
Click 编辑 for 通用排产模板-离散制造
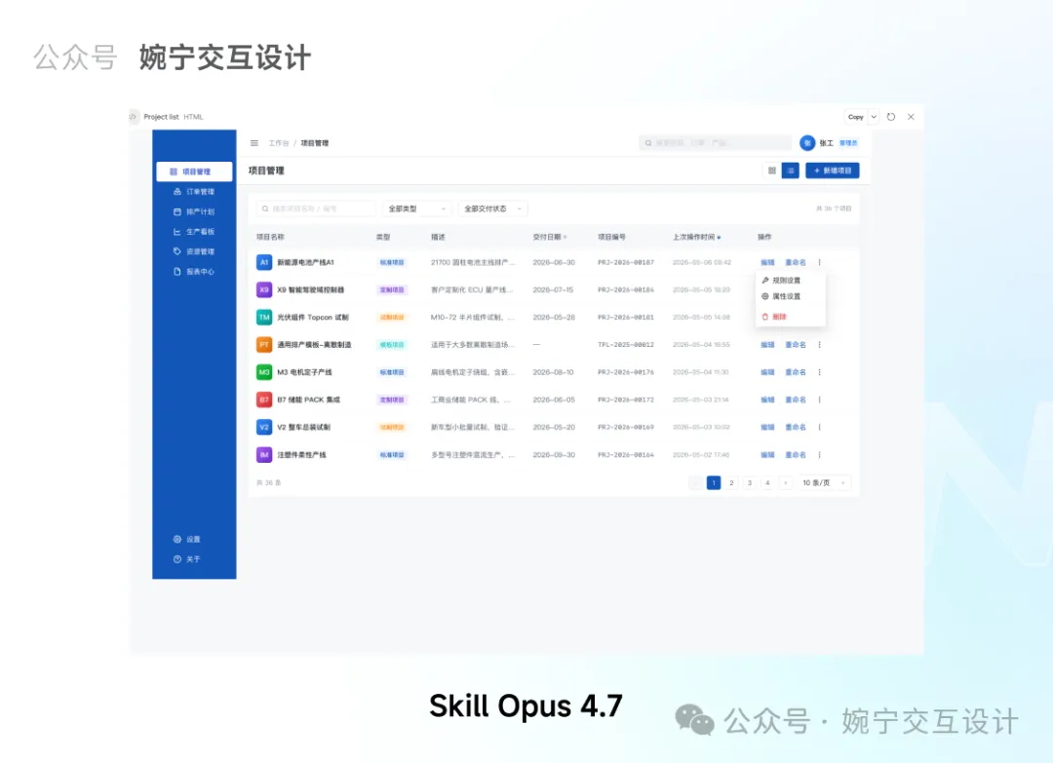767,345
